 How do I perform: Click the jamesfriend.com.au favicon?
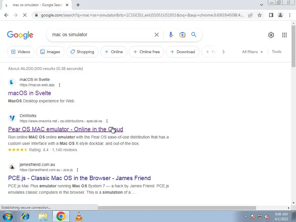(12, 167)
